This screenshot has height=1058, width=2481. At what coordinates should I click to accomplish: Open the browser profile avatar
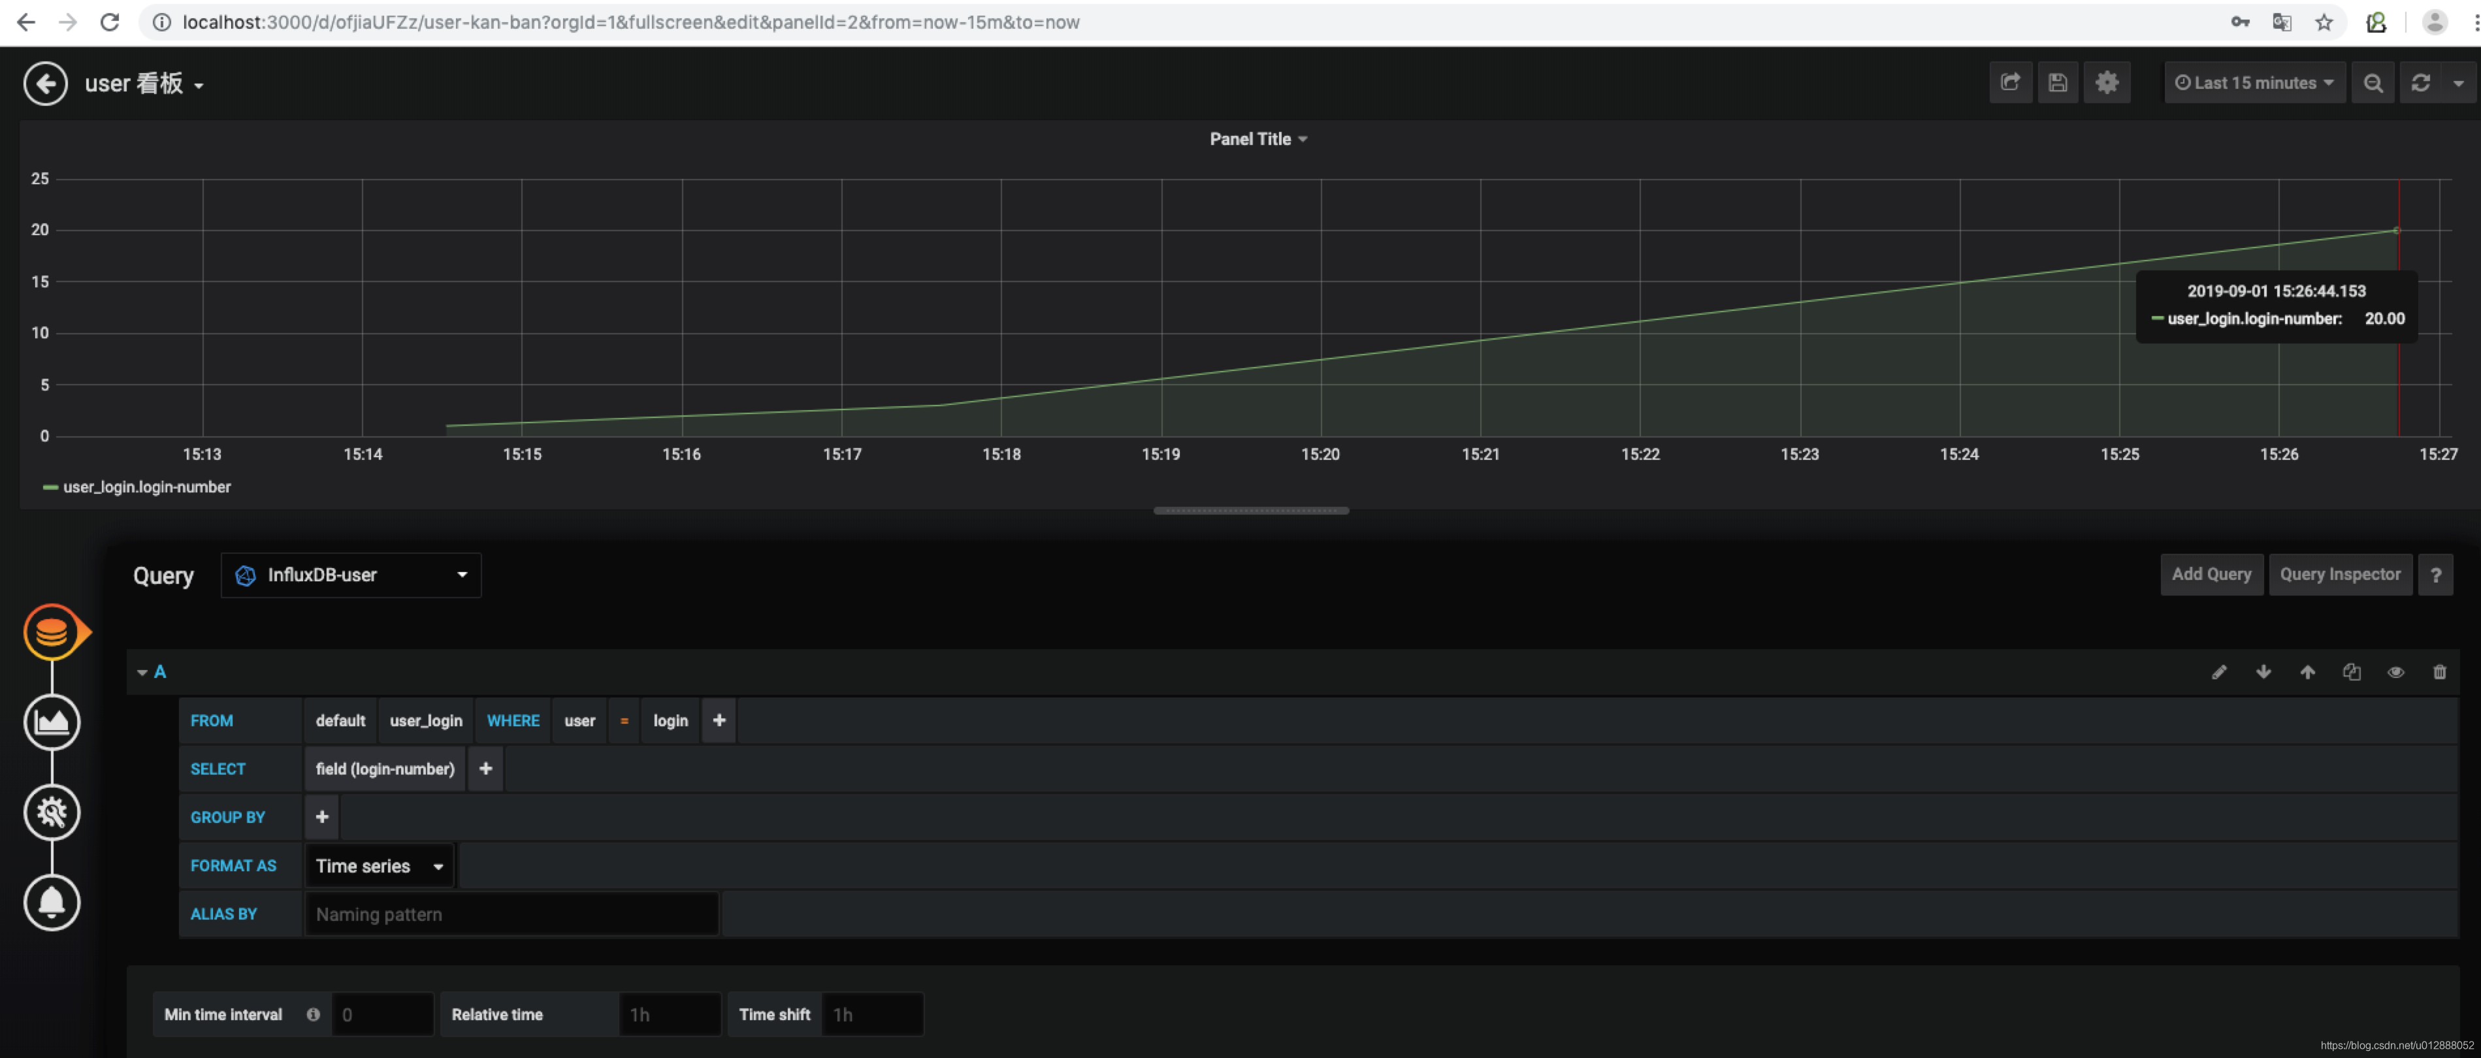point(2434,22)
